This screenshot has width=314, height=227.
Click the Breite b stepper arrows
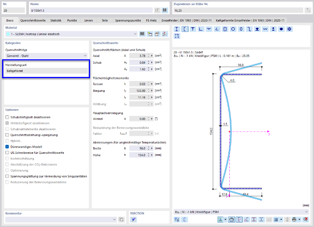[149, 148]
